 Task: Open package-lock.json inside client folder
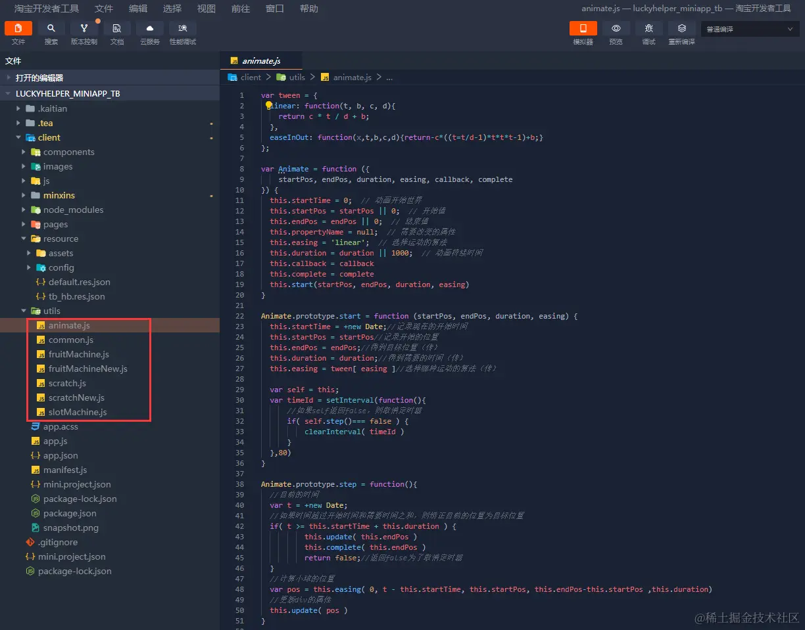coord(109,499)
